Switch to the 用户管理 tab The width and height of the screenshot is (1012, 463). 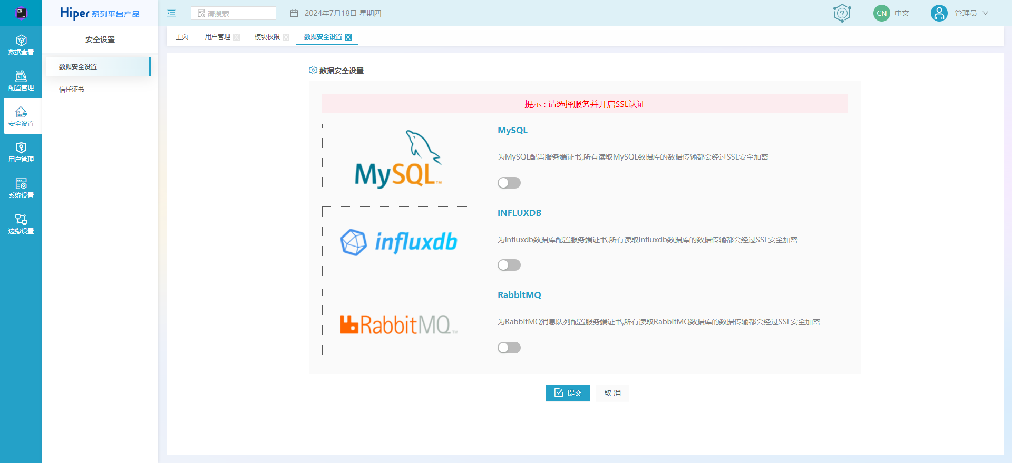point(218,37)
